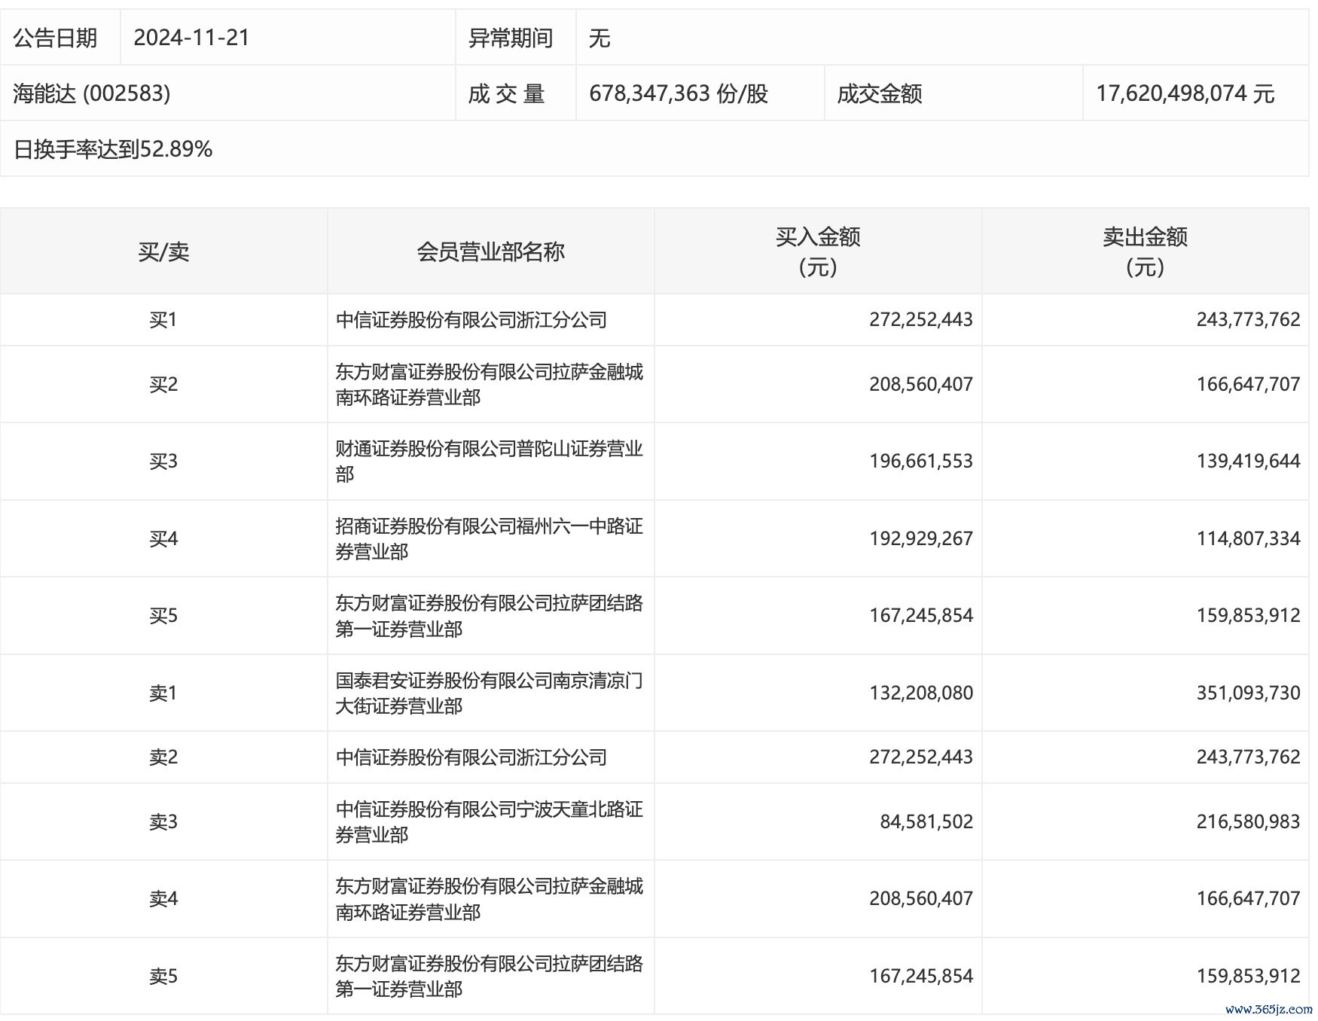Viewport: 1318px width, 1021px height.
Task: Select buy amount 167,245,854 in 买5 row
Action: 921,615
